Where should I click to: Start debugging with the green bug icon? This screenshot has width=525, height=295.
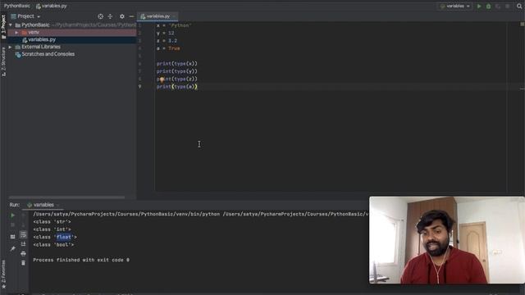(489, 6)
